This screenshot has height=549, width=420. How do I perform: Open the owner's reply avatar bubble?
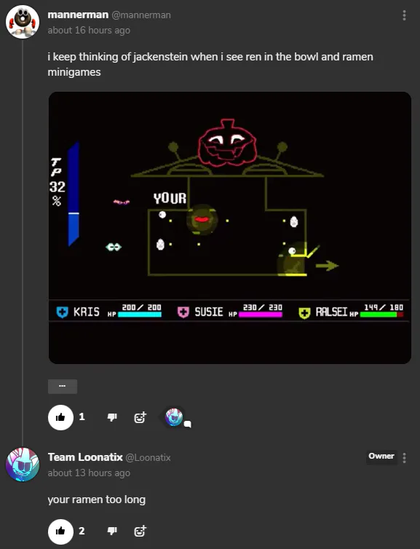(175, 417)
